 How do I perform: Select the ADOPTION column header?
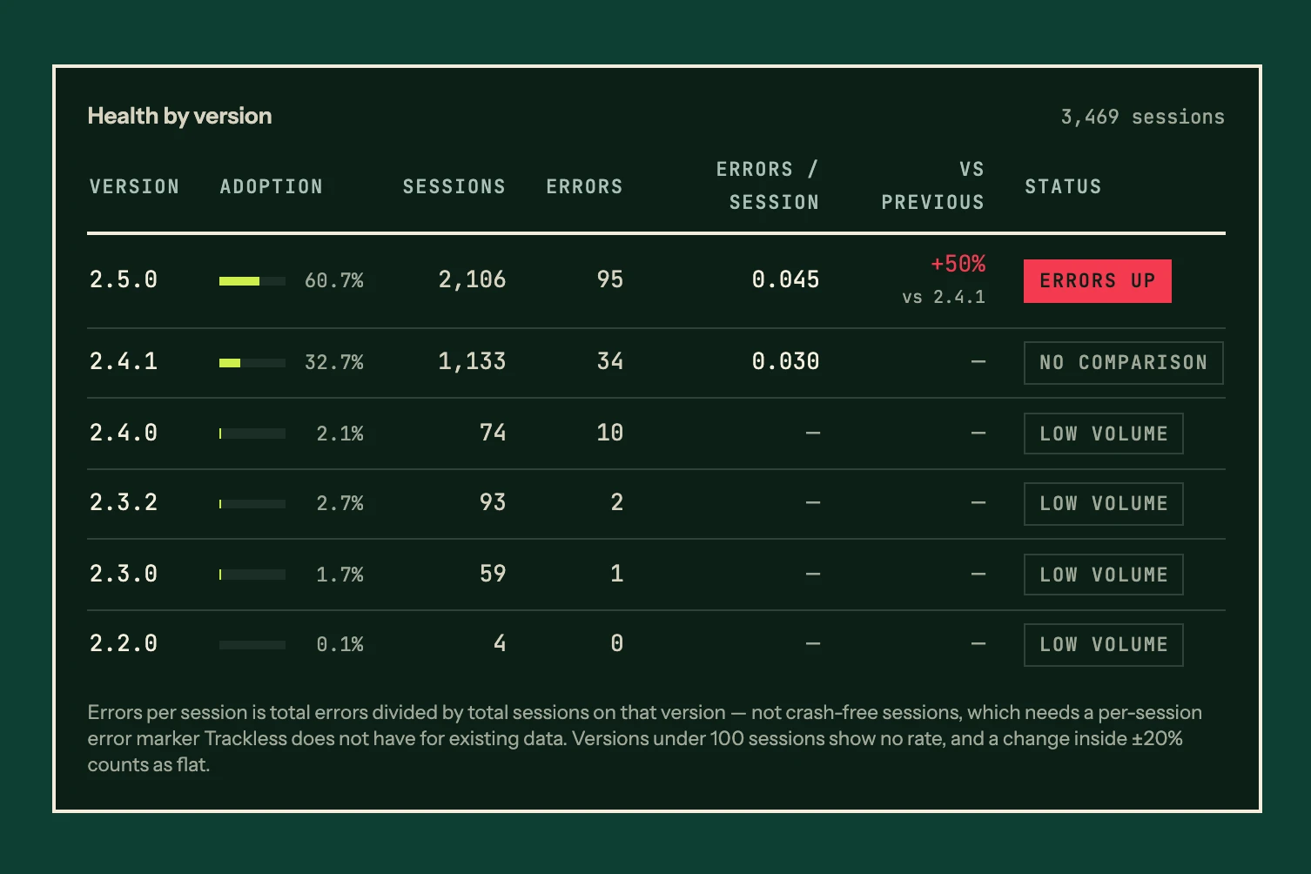271,186
